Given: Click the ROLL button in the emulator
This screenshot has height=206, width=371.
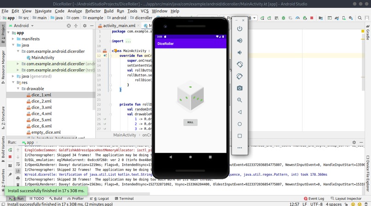Looking at the screenshot, I should 190,122.
